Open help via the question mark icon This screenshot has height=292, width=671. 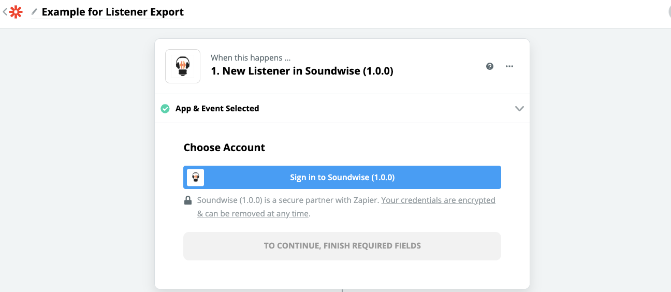[x=490, y=66]
